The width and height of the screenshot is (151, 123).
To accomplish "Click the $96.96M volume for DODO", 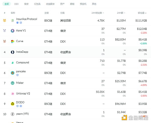I will (120, 104).
